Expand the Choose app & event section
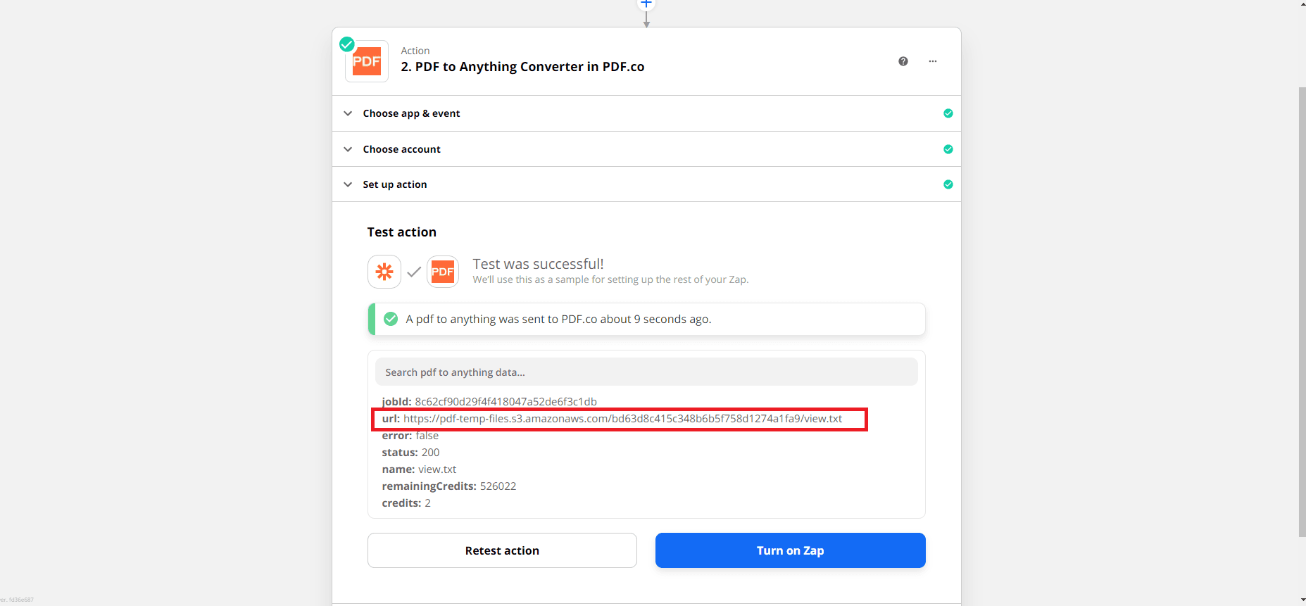 pos(411,113)
